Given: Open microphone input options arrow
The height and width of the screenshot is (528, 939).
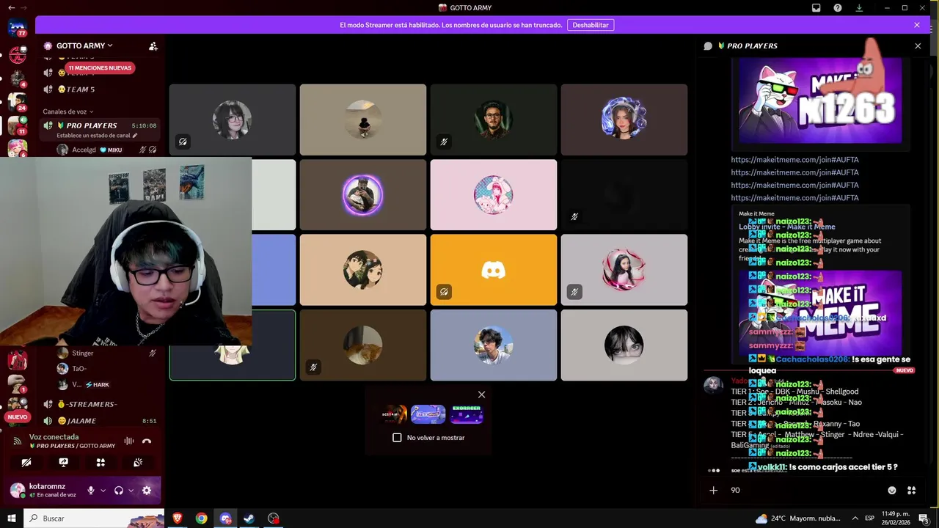Looking at the screenshot, I should 103,491.
